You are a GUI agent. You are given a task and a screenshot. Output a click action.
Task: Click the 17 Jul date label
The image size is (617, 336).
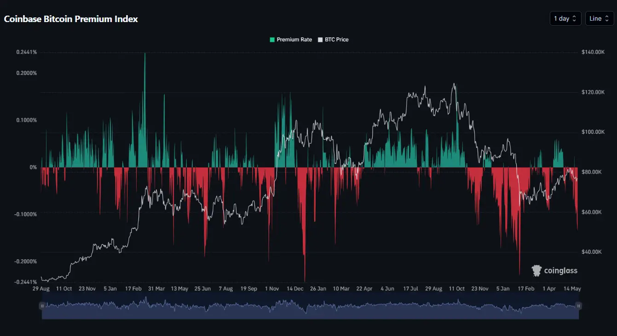[410, 289]
